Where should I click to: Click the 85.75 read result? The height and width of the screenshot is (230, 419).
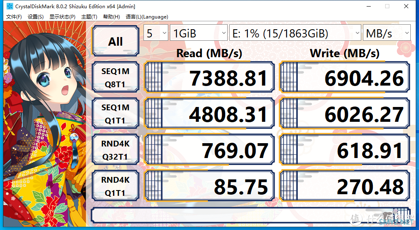(209, 186)
